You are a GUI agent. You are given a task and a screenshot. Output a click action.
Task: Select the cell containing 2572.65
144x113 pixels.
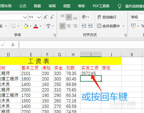tap(91, 73)
